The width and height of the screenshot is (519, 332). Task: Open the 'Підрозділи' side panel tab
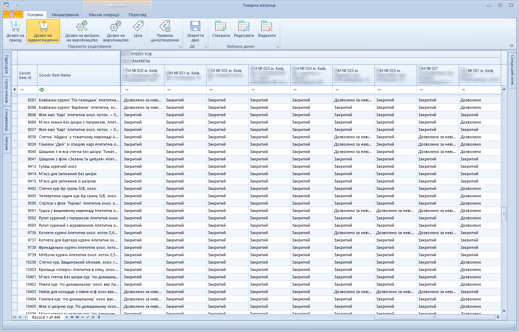[x=7, y=64]
